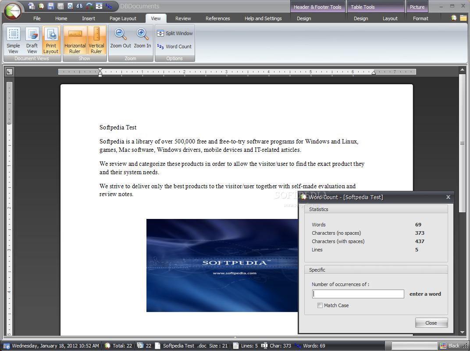Click the right indent marker on ruler
The width and height of the screenshot is (470, 351).
374,72
